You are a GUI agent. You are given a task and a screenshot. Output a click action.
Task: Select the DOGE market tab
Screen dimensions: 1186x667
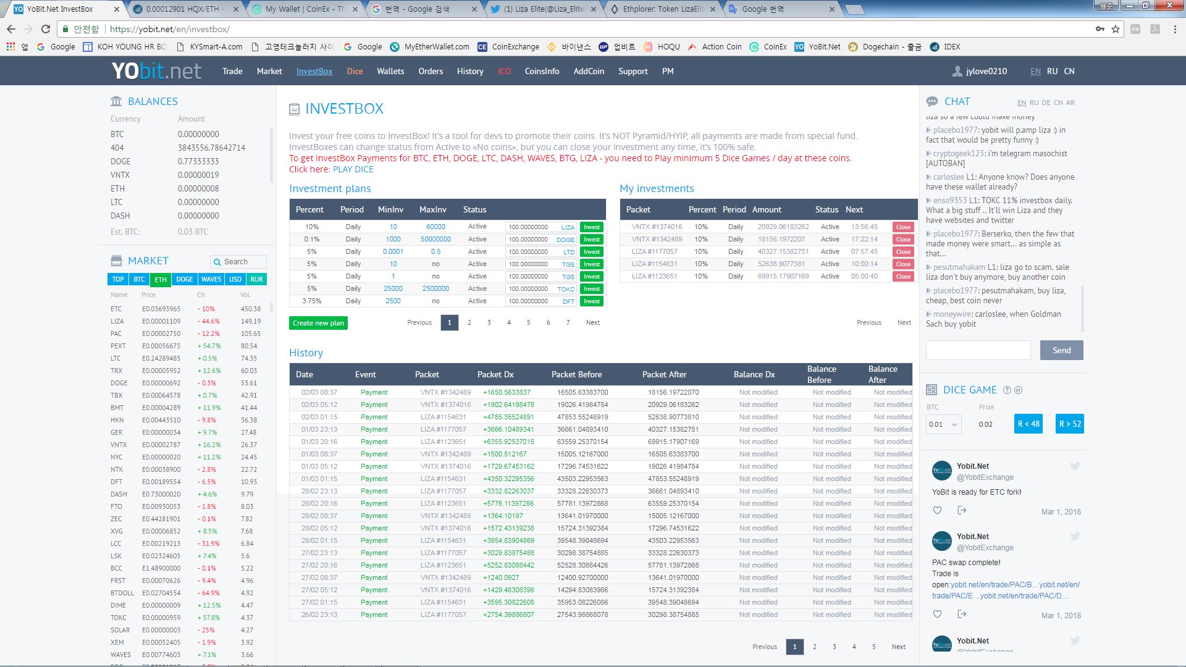(184, 279)
